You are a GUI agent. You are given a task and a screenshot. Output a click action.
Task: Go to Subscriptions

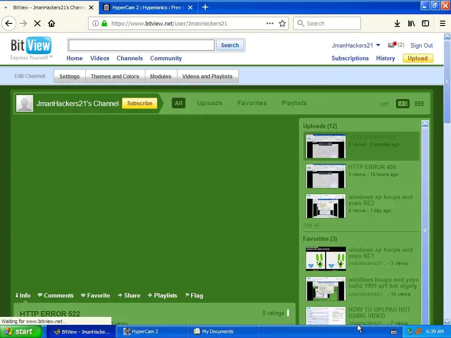pos(350,58)
